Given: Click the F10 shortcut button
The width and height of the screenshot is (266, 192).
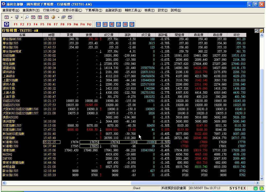Looking at the screenshot, I should (x=76, y=24).
